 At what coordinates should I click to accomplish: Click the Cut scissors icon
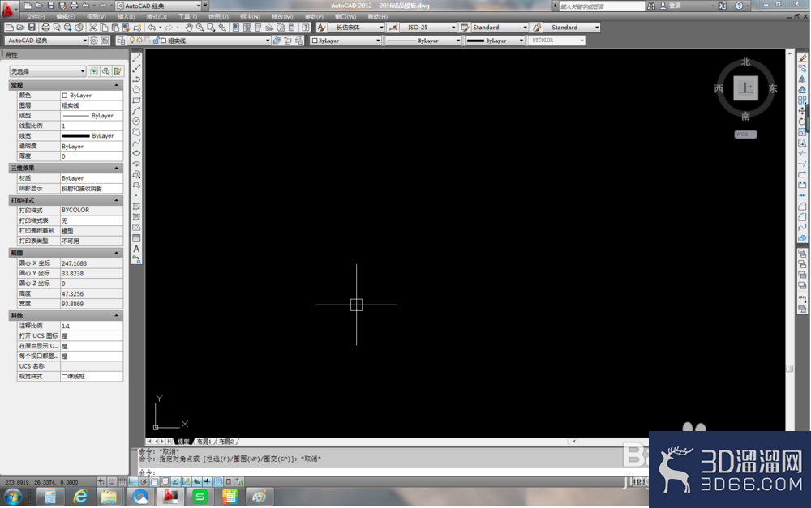(x=92, y=28)
